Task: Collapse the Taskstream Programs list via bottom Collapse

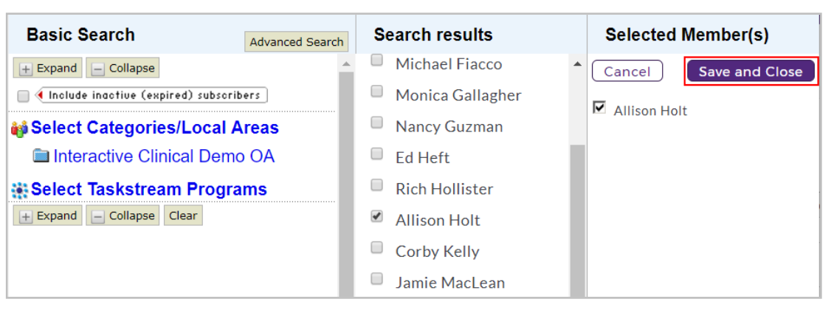Action: tap(123, 216)
